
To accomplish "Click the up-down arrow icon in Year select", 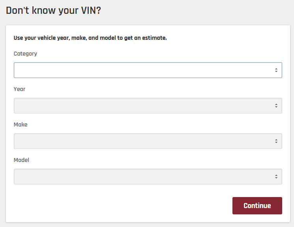I will tap(276, 106).
